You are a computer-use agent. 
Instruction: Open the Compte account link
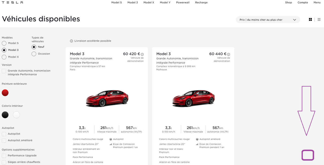[x=303, y=3]
